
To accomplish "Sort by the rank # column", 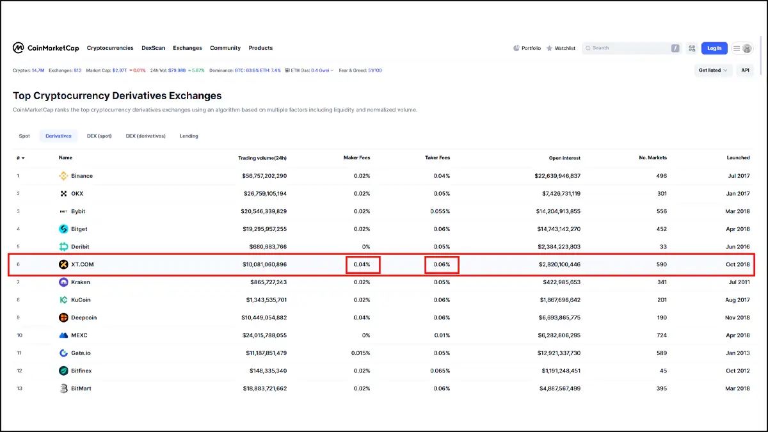I will [x=20, y=157].
